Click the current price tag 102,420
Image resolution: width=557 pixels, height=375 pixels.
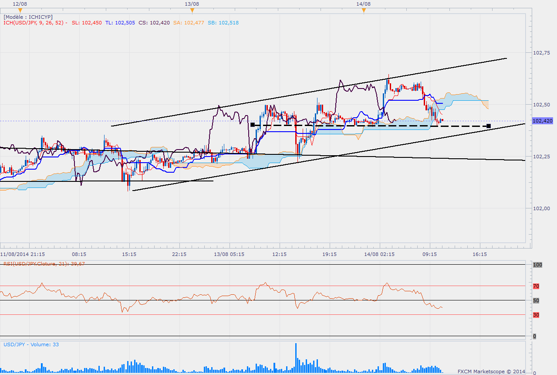(542, 121)
